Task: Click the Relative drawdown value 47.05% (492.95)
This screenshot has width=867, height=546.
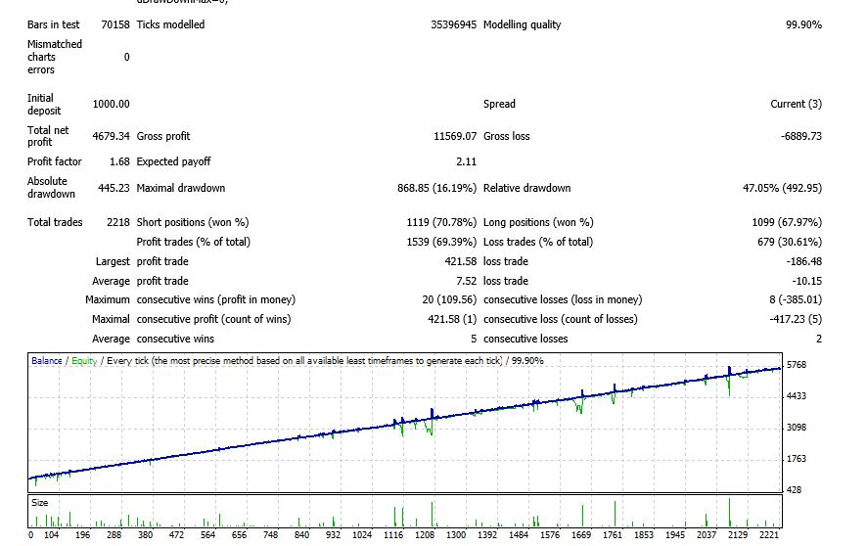Action: pos(780,188)
